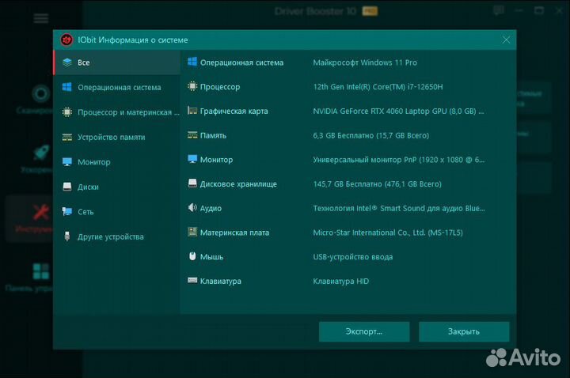Click Driver Booster rocket boost icon
Screen dimensions: 570x378
click(x=41, y=153)
